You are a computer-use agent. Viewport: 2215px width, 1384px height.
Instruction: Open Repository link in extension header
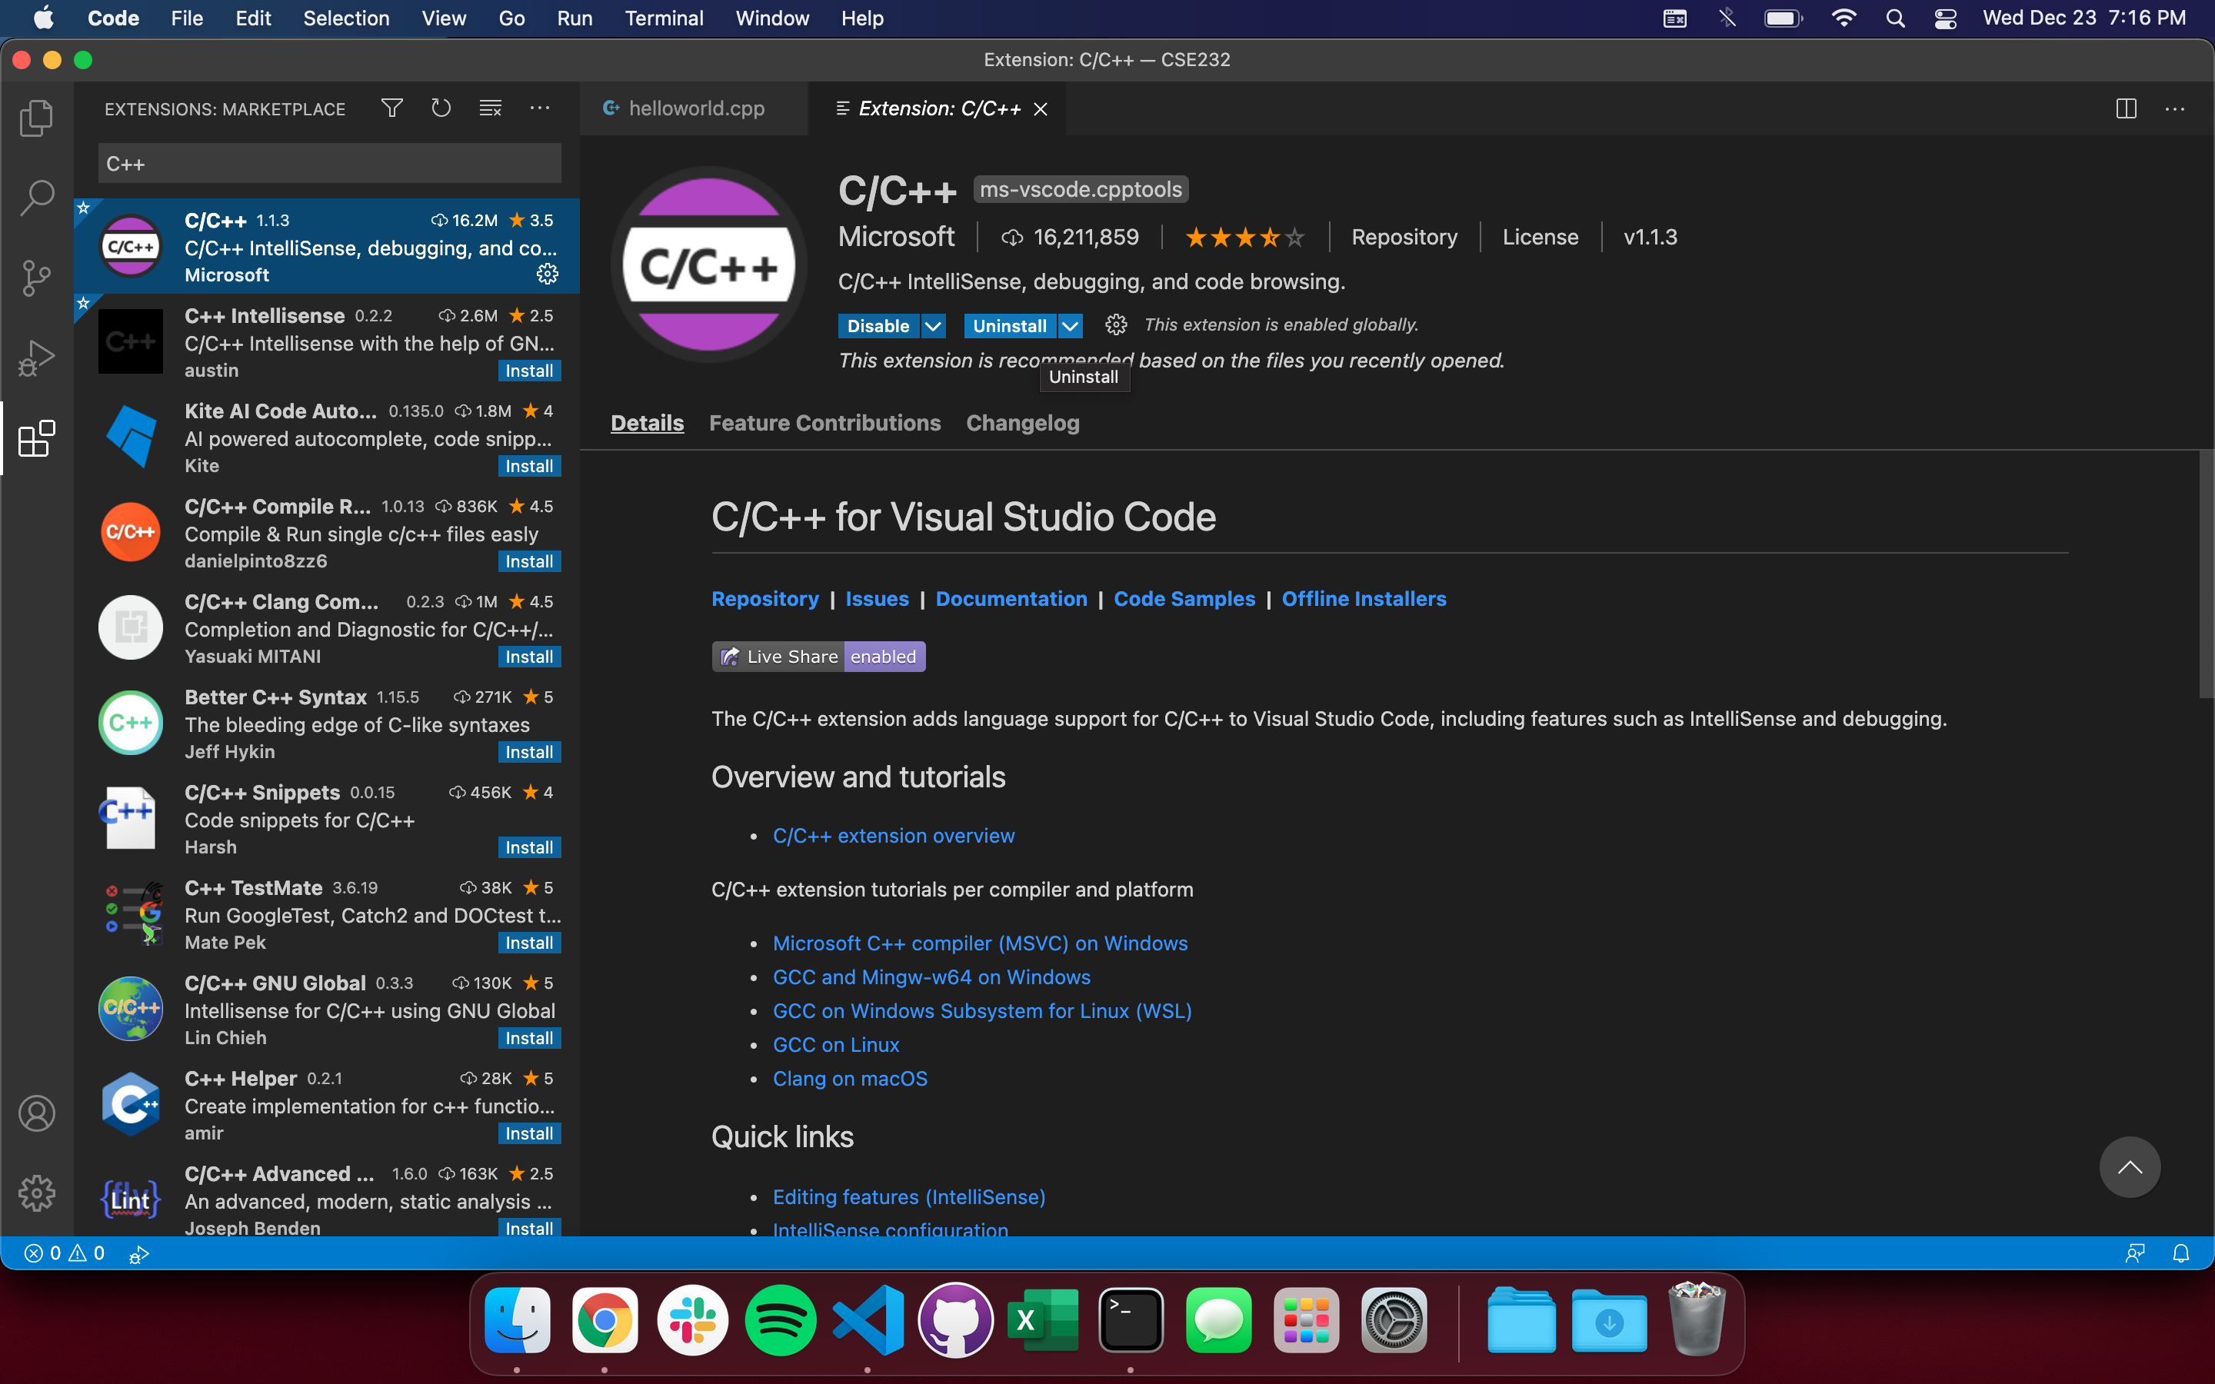pyautogui.click(x=1404, y=237)
